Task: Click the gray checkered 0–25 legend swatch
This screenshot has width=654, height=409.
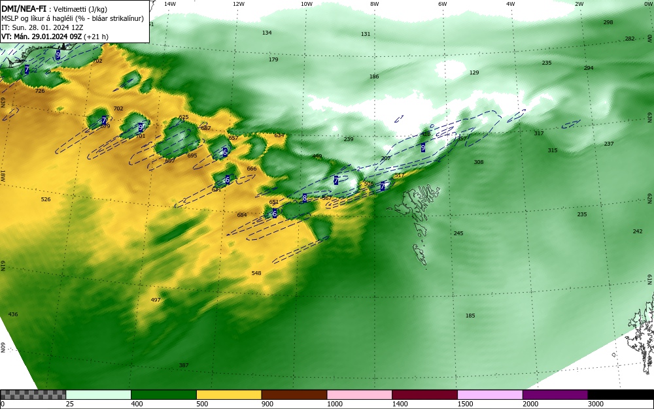Action: 33,395
